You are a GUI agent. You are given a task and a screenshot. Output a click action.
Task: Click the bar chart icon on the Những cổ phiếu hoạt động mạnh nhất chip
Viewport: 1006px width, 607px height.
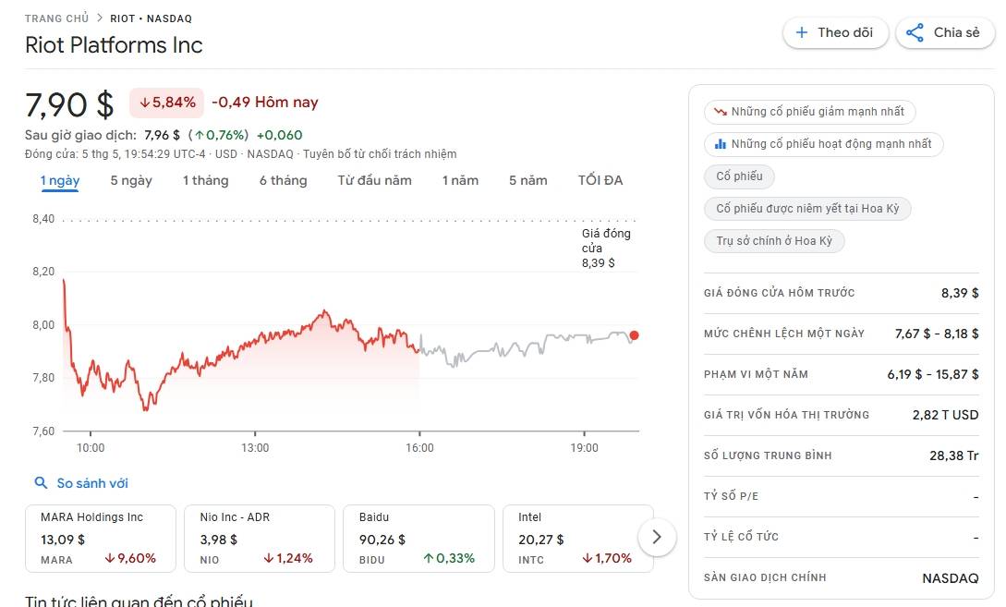click(x=721, y=144)
